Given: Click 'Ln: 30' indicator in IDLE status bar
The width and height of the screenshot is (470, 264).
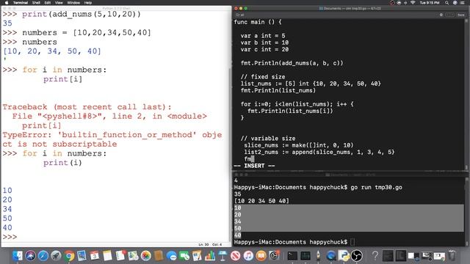Looking at the screenshot, I should [203, 244].
